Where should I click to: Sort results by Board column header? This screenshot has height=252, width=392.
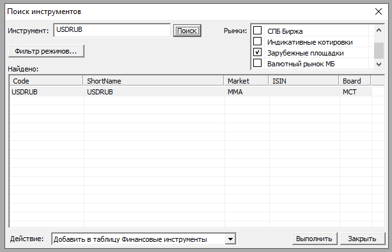pos(355,81)
